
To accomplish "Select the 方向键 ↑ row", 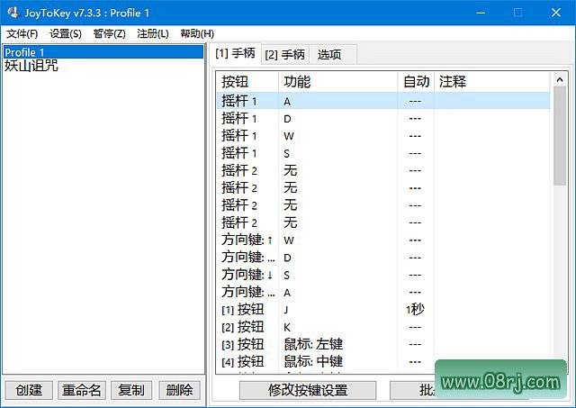I will tap(383, 240).
